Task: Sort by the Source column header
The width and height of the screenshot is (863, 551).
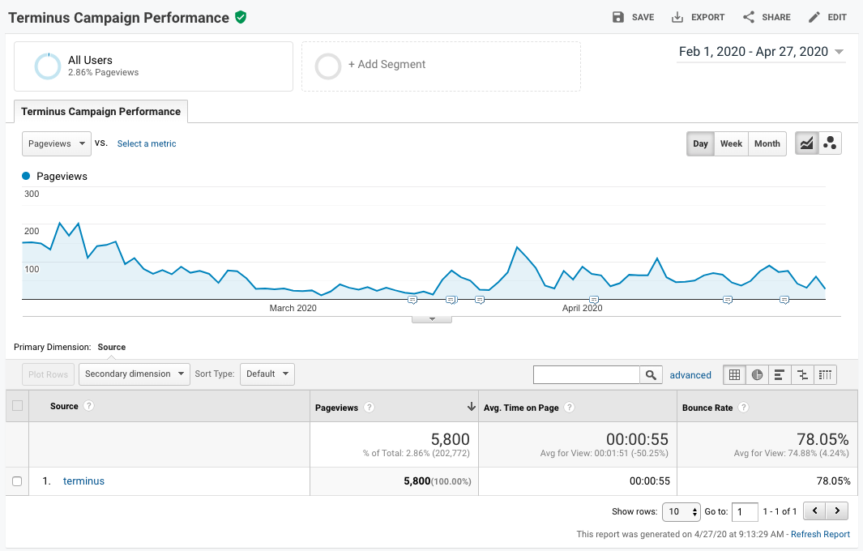Action: click(64, 406)
